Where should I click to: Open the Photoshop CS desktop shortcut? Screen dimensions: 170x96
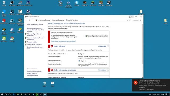28,3
